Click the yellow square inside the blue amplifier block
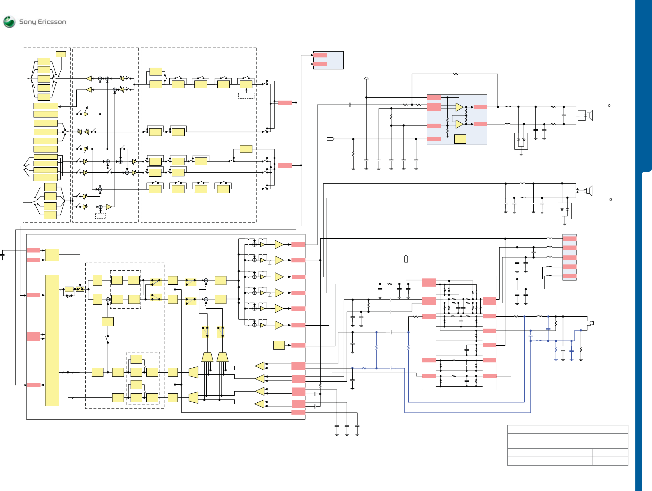This screenshot has width=652, height=491. [x=460, y=139]
